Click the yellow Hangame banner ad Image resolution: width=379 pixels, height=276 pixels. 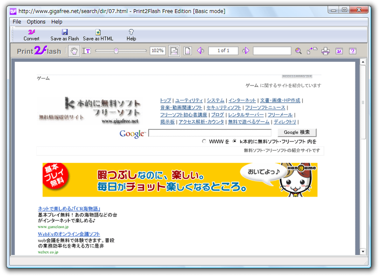pyautogui.click(x=180, y=180)
